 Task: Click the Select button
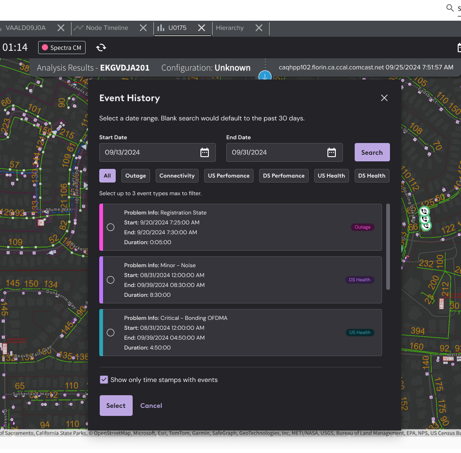tap(116, 405)
